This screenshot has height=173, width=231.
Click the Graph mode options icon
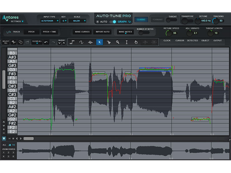(129, 22)
